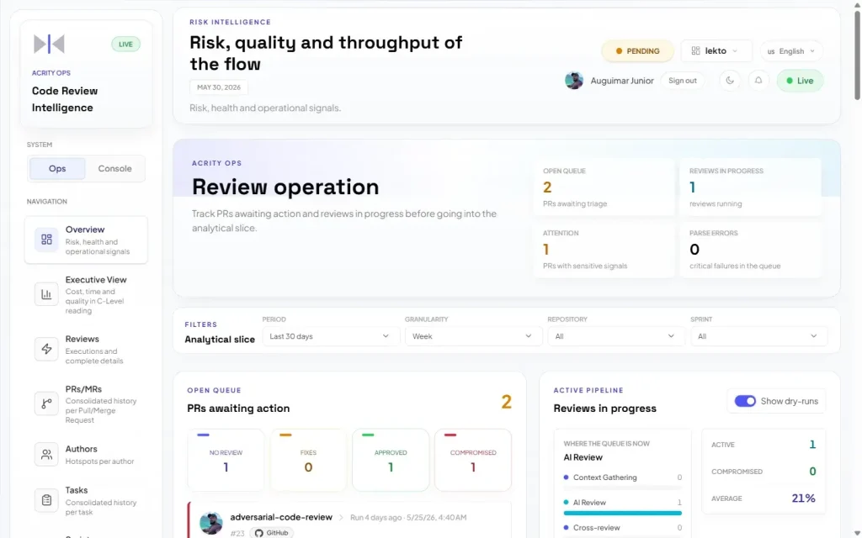This screenshot has width=862, height=538.
Task: Switch to the Ops system tab
Action: (57, 168)
